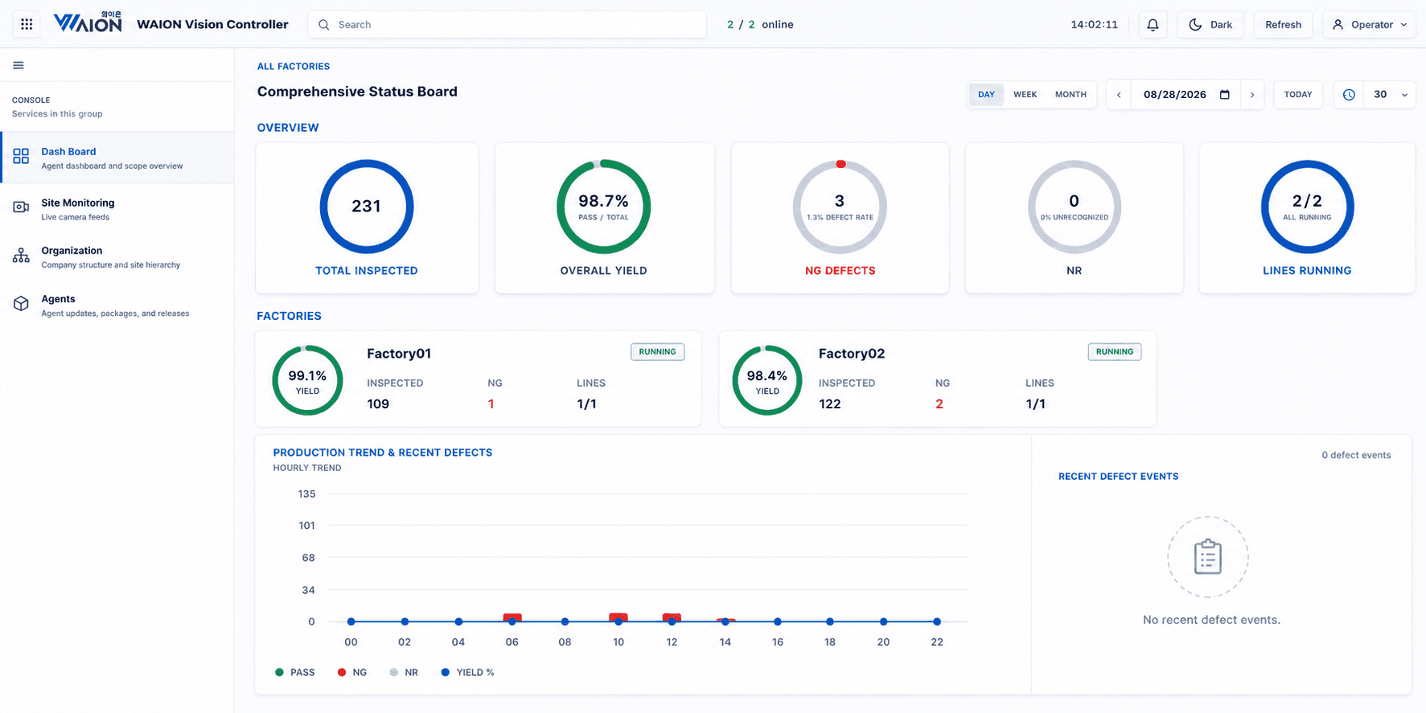Open Organization in sidebar
Screen dimensions: 1426x713
click(117, 256)
